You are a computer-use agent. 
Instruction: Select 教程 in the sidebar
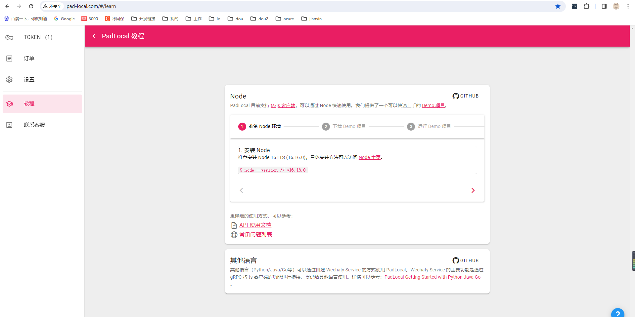point(42,104)
